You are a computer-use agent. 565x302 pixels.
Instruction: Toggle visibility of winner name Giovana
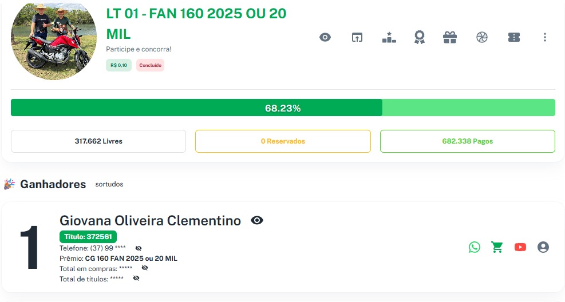[257, 220]
